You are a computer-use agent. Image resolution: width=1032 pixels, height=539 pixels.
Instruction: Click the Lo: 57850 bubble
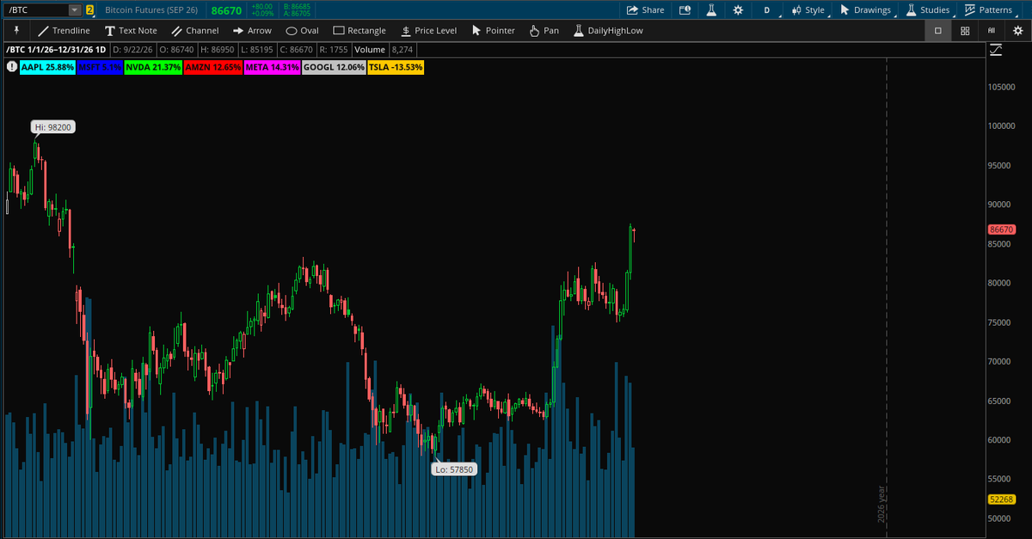point(454,469)
